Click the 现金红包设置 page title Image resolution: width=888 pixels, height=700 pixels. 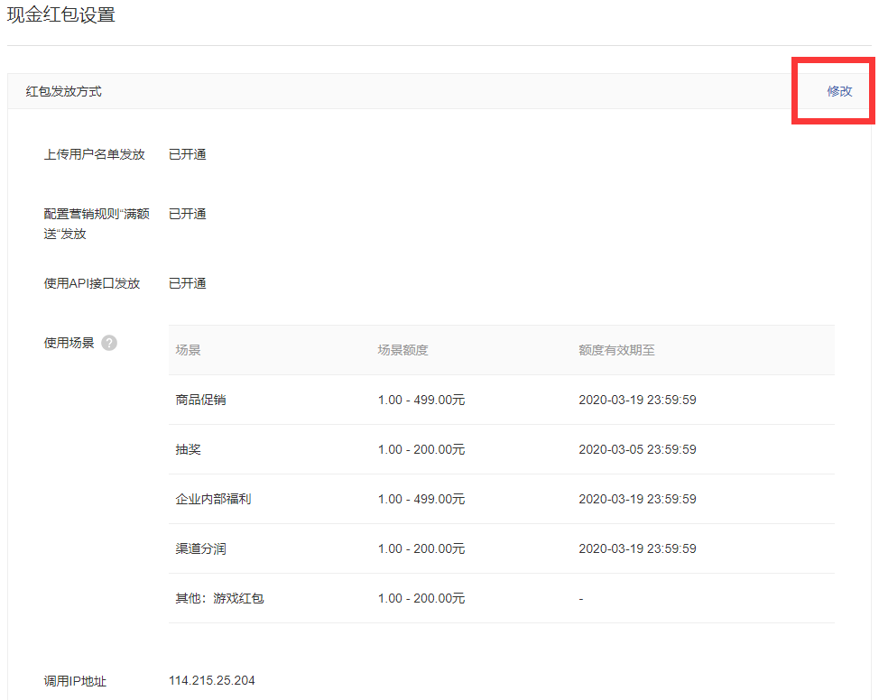point(61,15)
